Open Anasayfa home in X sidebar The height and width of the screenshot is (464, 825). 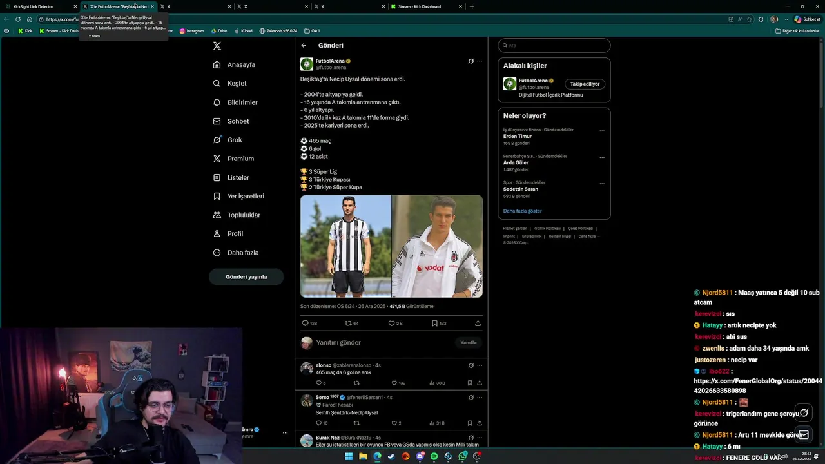click(235, 64)
